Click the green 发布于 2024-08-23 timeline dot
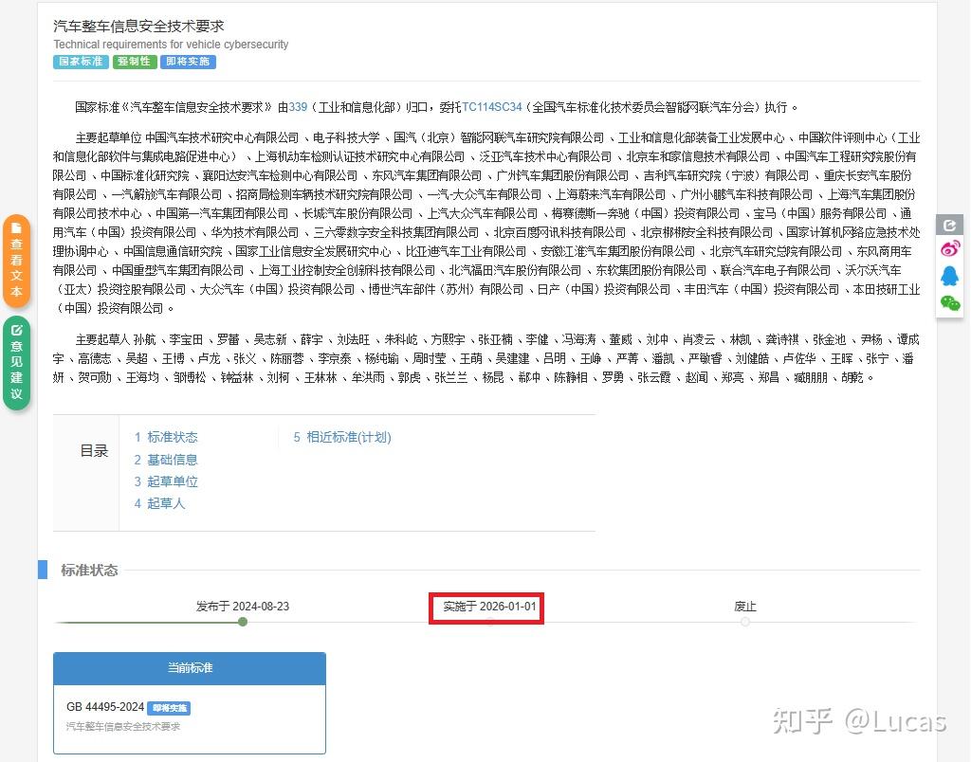The image size is (971, 762). pyautogui.click(x=242, y=622)
